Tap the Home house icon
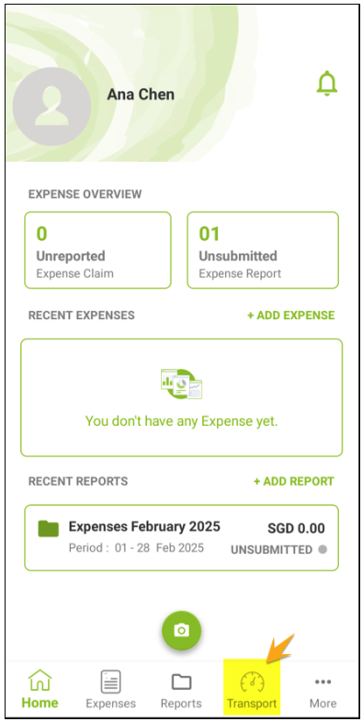The width and height of the screenshot is (363, 722). pos(40,680)
